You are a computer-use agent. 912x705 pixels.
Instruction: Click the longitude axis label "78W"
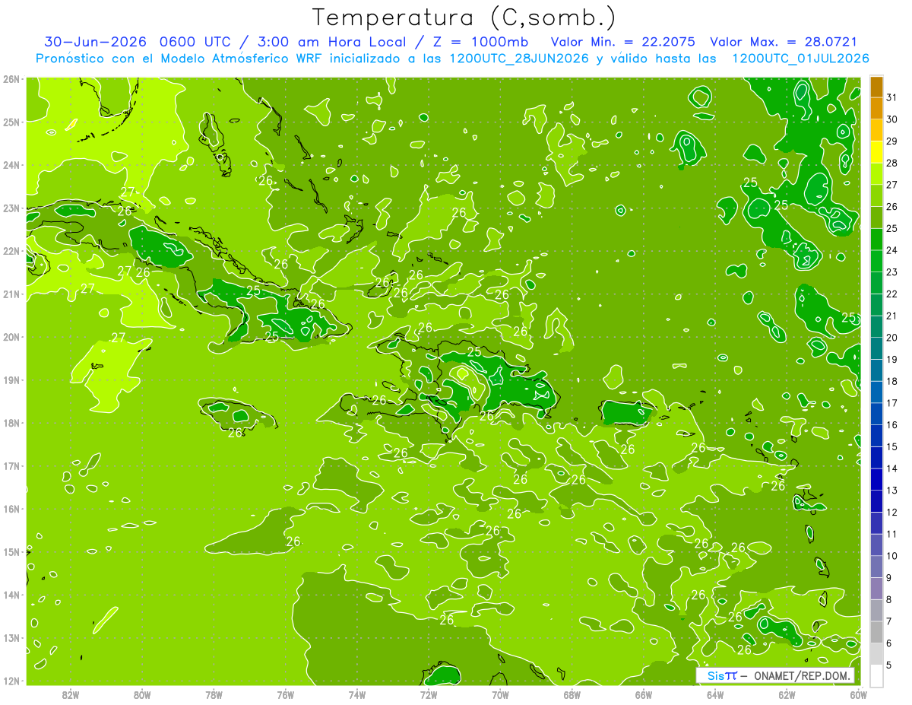(214, 694)
